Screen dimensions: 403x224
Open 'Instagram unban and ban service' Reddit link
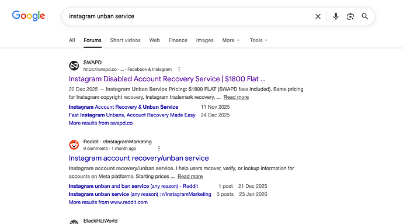coord(133,186)
